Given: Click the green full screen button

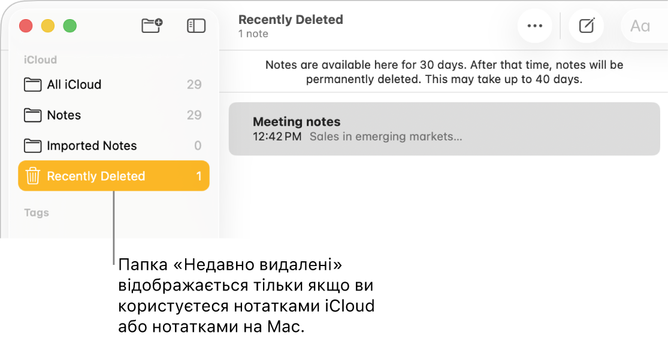Looking at the screenshot, I should [70, 26].
